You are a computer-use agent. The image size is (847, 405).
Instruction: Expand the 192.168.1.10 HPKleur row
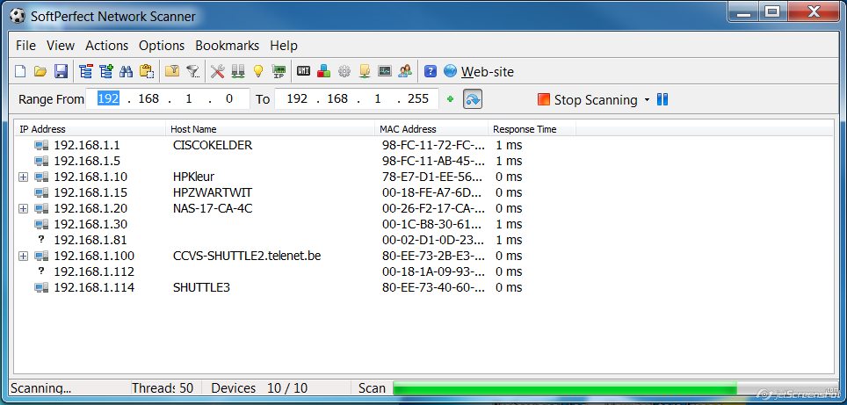click(x=23, y=177)
